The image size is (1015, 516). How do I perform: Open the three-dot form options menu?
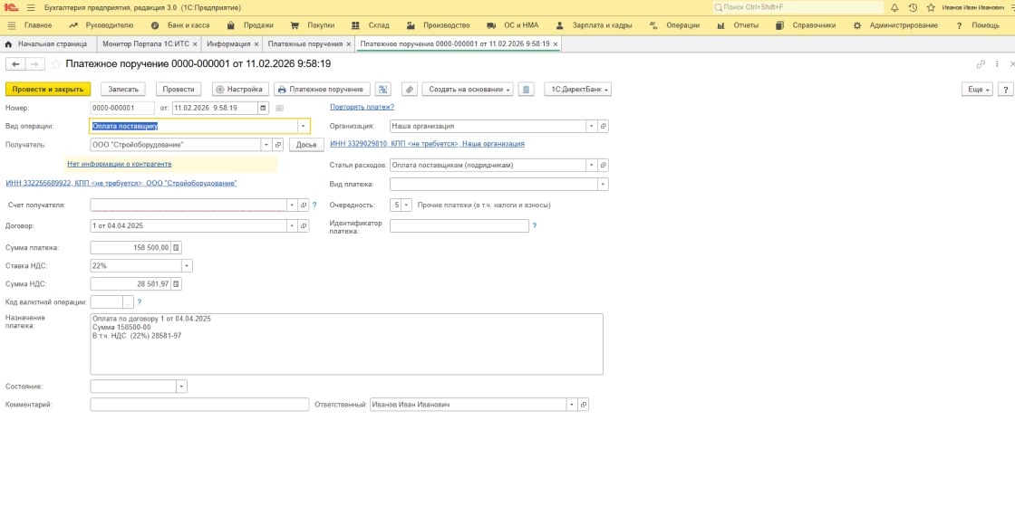[x=997, y=64]
